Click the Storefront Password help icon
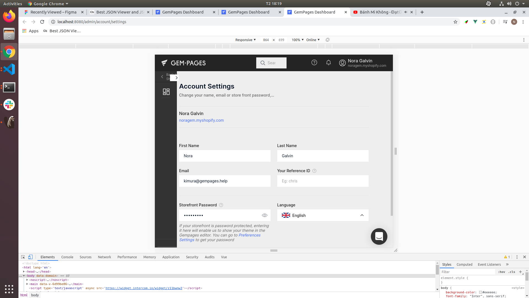Viewport: 529px width, 298px height. [x=221, y=205]
